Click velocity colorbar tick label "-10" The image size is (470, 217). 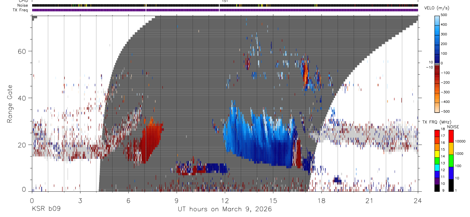(x=430, y=67)
